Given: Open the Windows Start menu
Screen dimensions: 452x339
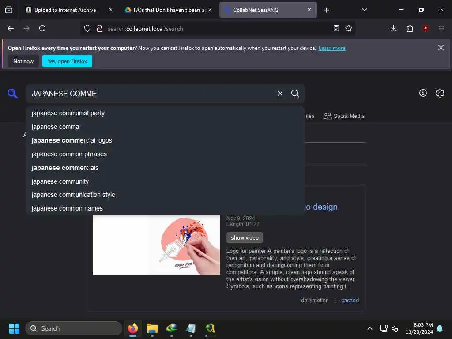Looking at the screenshot, I should pyautogui.click(x=14, y=328).
